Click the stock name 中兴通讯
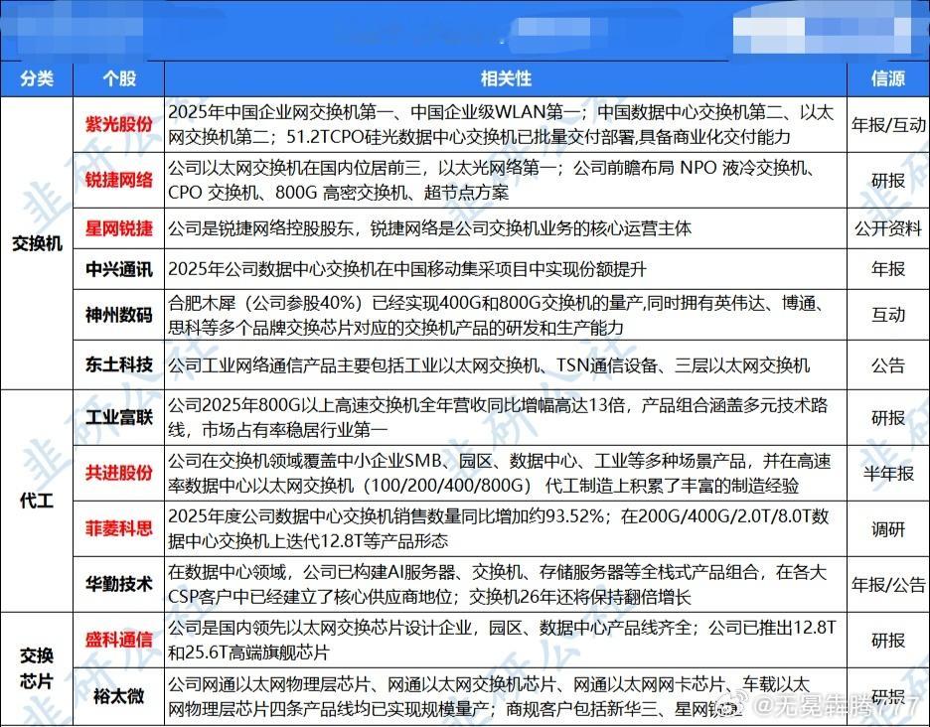 (118, 269)
